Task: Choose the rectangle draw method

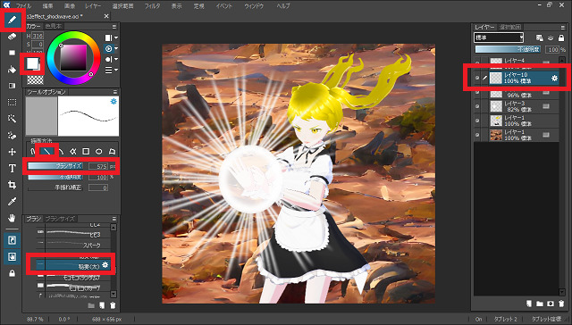Action: pyautogui.click(x=86, y=151)
